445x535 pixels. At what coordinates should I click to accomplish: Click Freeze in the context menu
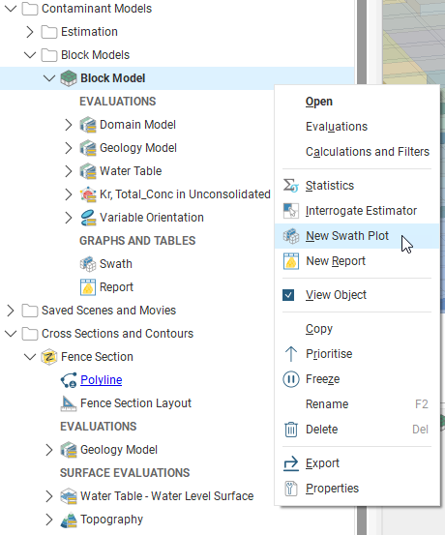322,379
